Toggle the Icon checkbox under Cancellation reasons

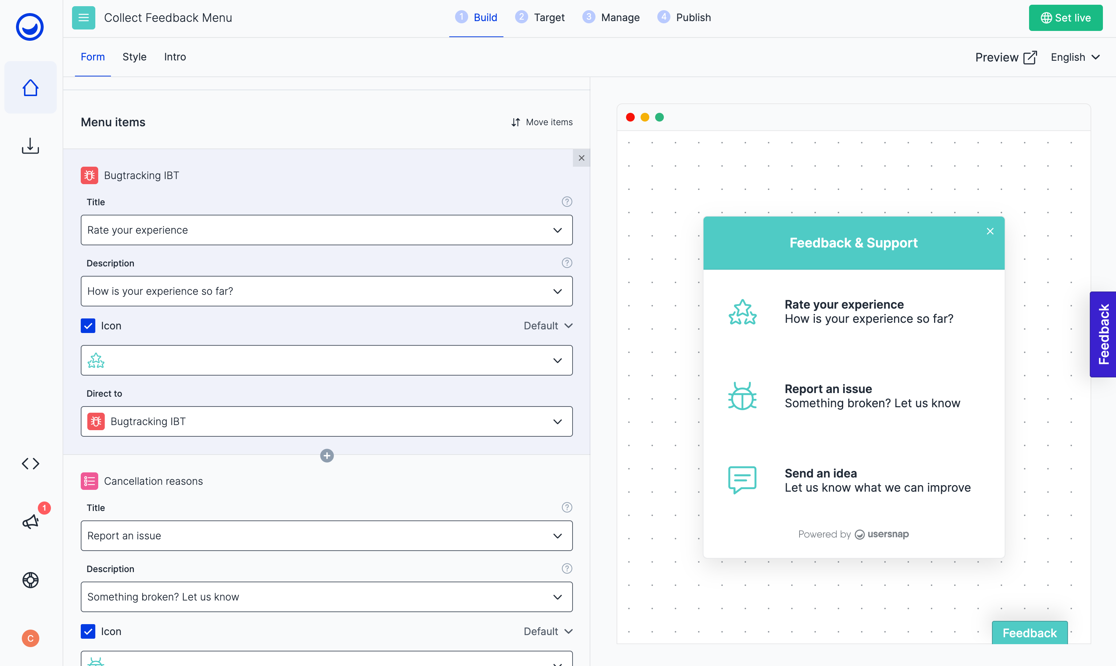tap(88, 631)
